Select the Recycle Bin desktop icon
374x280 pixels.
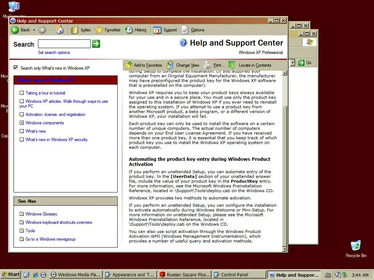[x=356, y=249]
